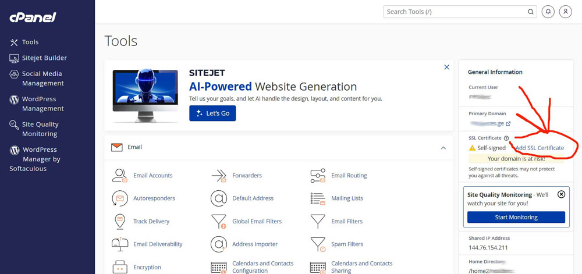Click the Start Monitoring button
Screen dimensions: 582x274
[x=516, y=217]
